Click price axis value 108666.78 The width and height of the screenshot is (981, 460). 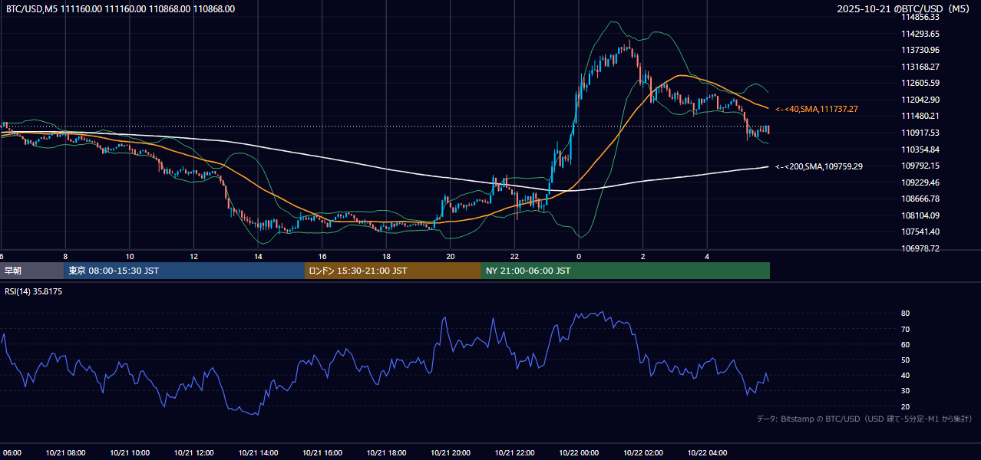tap(920, 199)
